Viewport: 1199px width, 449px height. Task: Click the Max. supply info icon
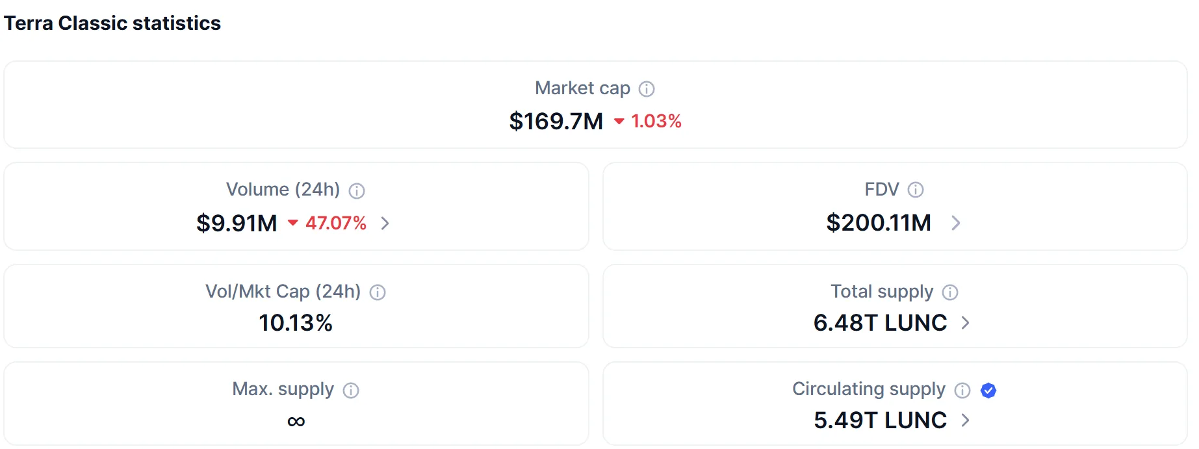(x=351, y=391)
